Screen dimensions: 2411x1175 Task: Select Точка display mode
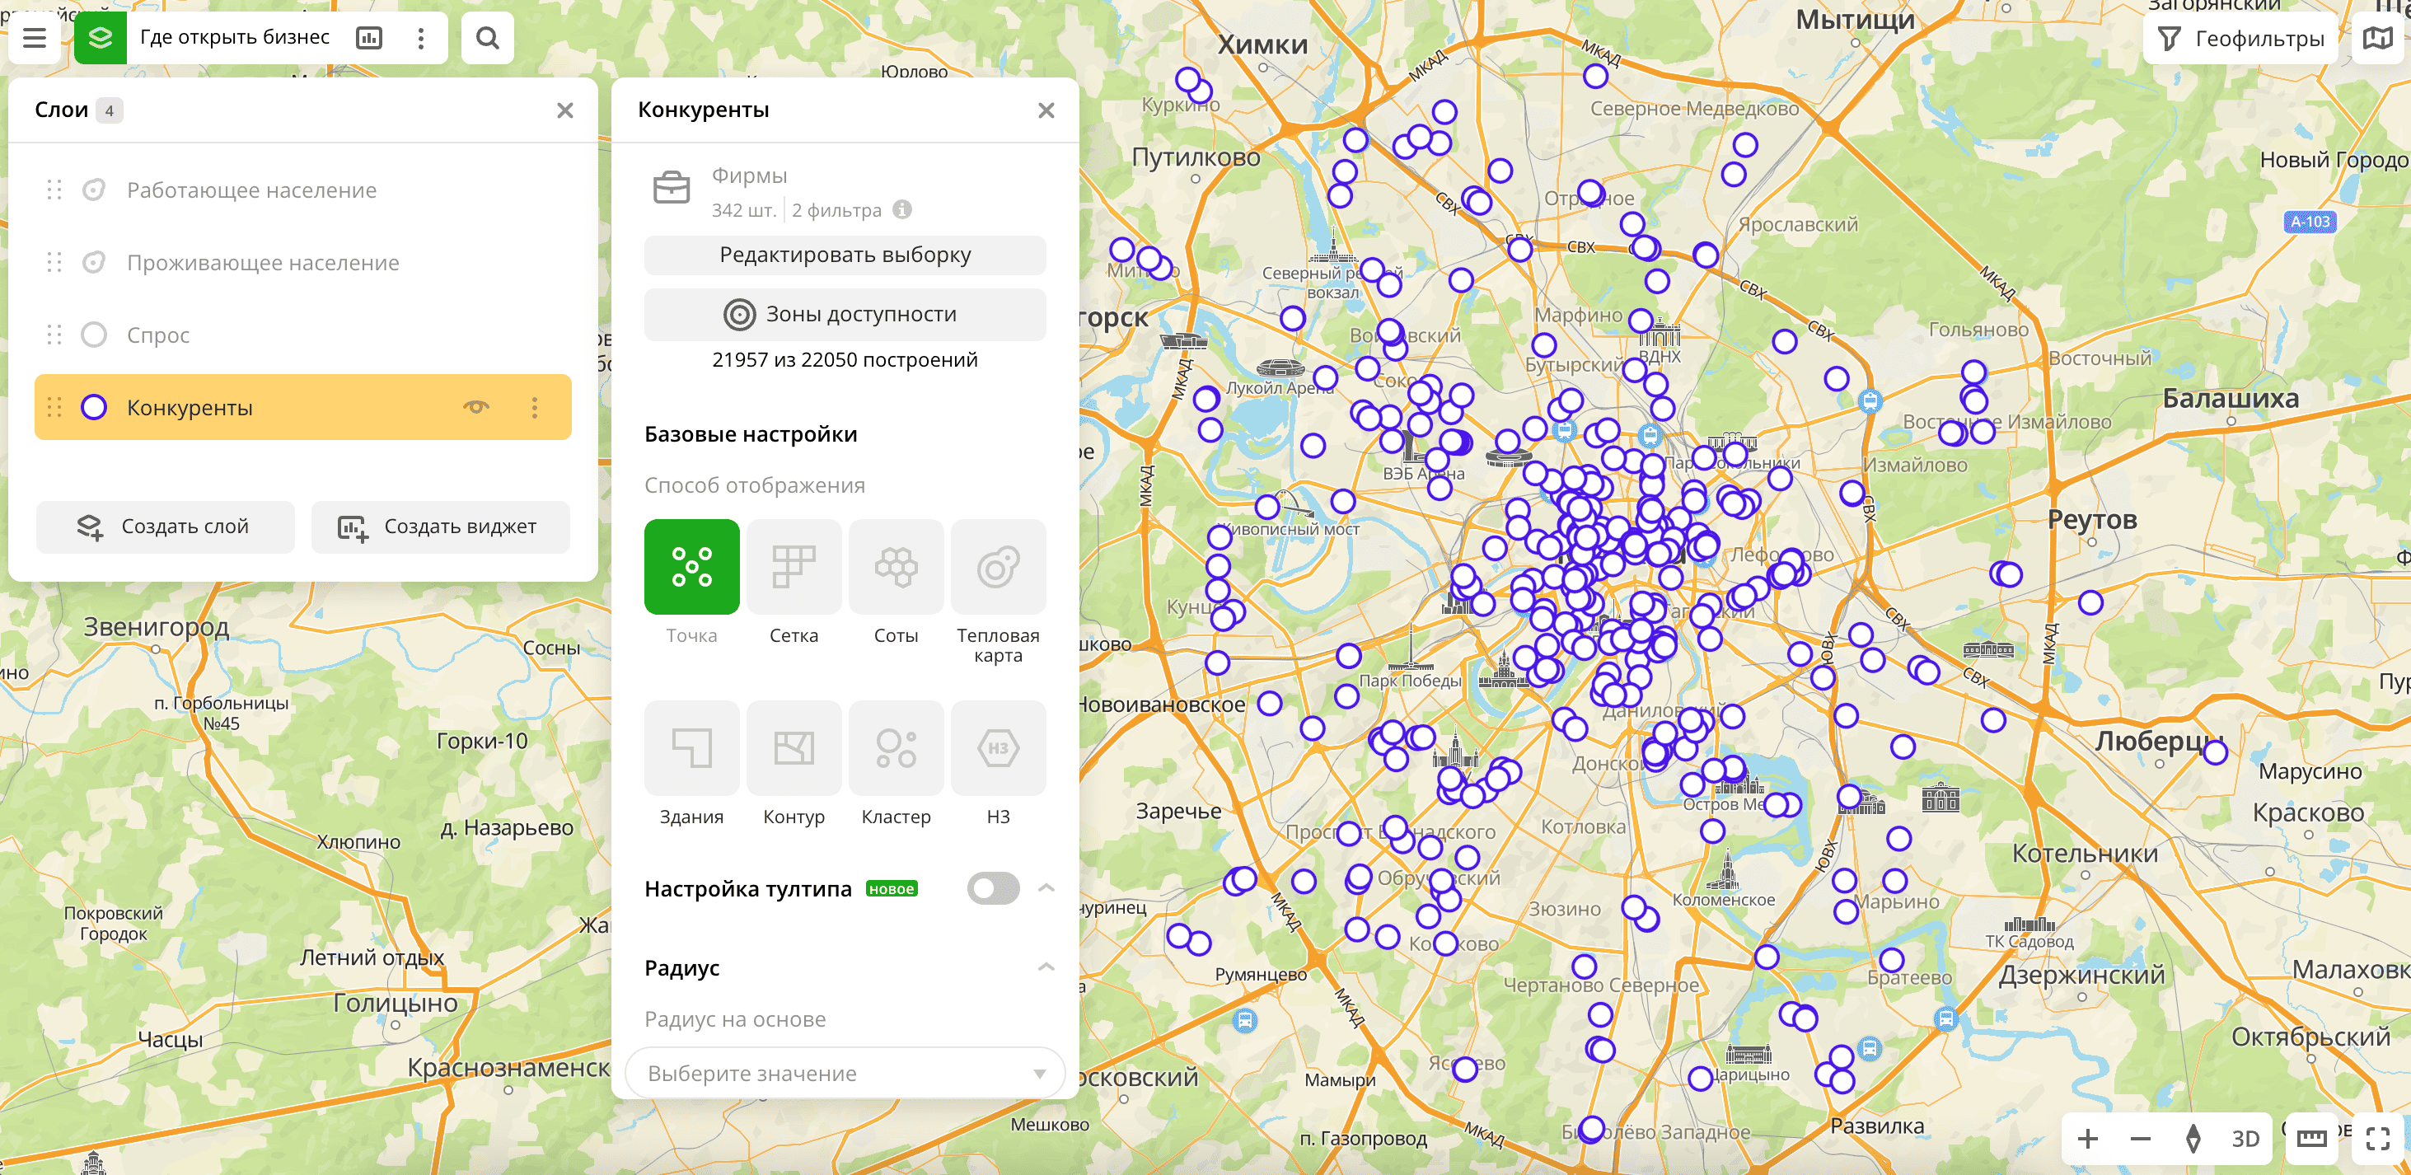pyautogui.click(x=691, y=568)
